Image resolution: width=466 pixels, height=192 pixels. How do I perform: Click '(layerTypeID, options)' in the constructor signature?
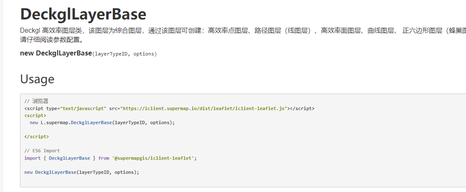pos(124,54)
